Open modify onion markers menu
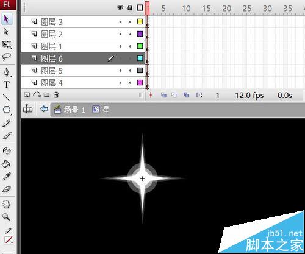 [199, 95]
